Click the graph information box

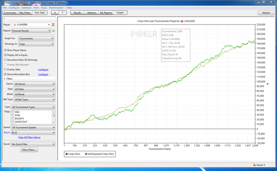[176, 45]
